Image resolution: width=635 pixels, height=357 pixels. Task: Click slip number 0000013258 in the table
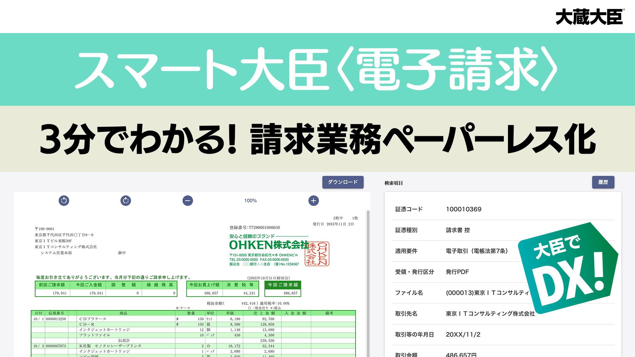coord(56,319)
